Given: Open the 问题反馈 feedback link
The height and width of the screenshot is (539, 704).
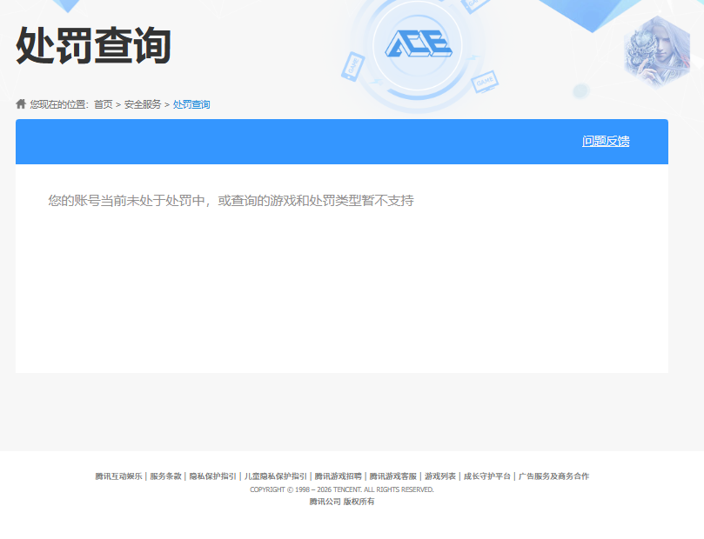Looking at the screenshot, I should point(607,139).
